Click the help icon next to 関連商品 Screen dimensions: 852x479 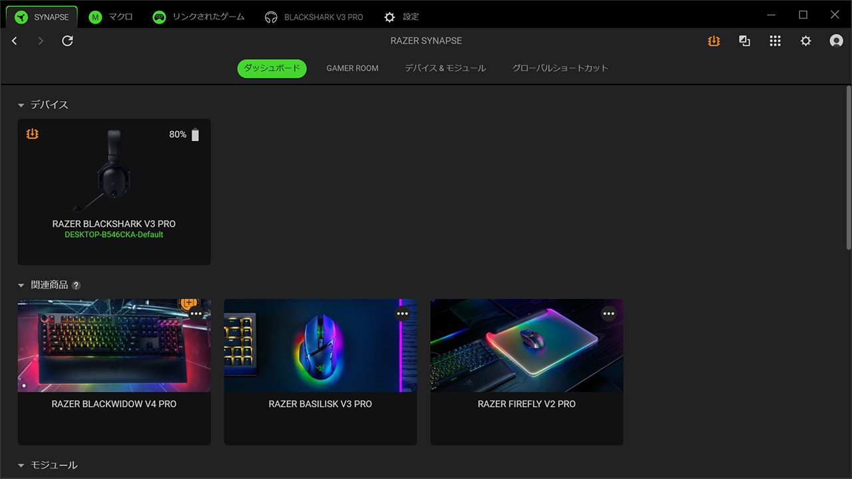pyautogui.click(x=76, y=285)
